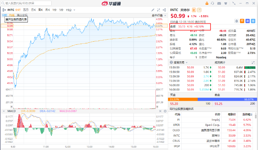The image size is (258, 150).
Task: Click the 16:00:00 trade with 5.359M volume
Action: [190, 90]
